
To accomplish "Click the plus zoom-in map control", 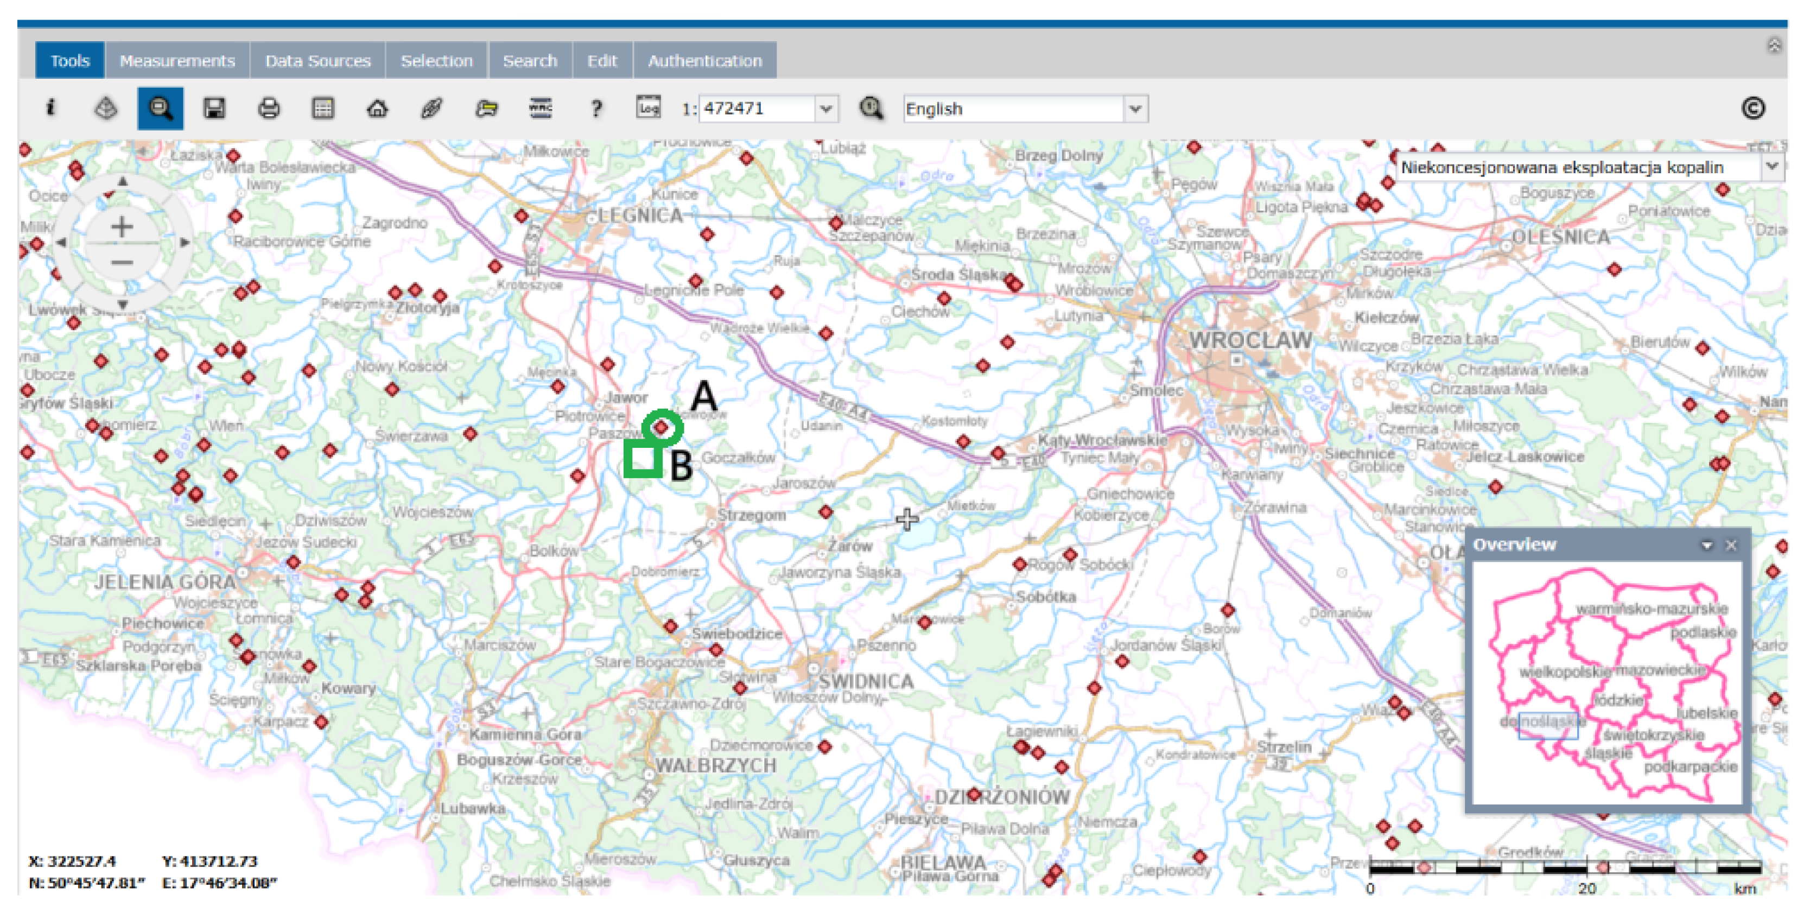I will tap(122, 226).
